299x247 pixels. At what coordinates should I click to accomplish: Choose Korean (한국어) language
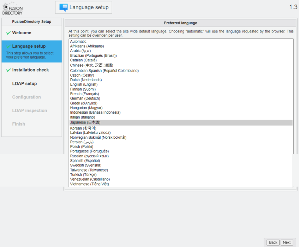pyautogui.click(x=83, y=128)
